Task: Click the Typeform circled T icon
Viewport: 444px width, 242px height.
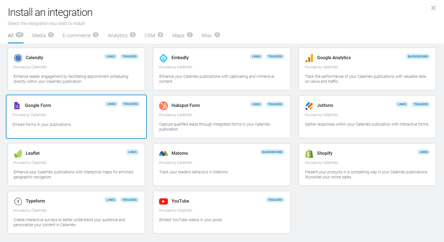Action: pyautogui.click(x=18, y=201)
